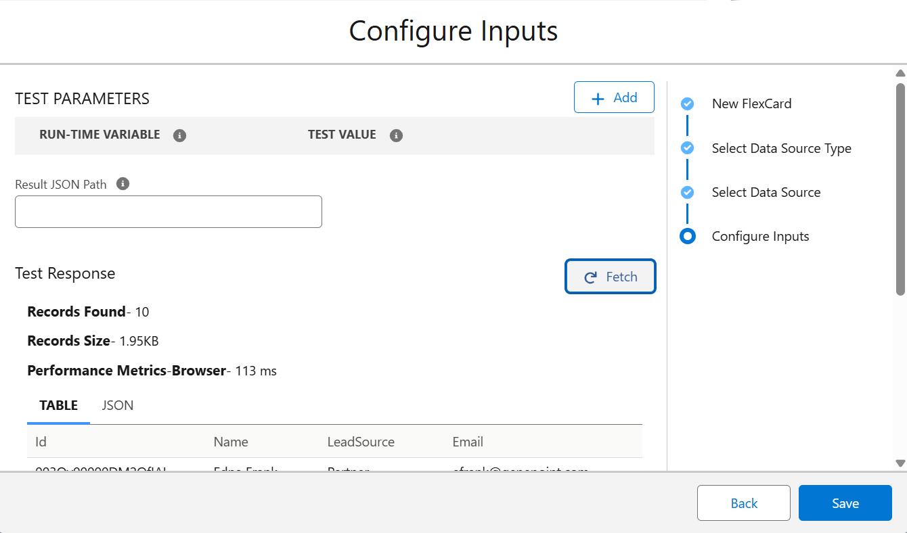
Task: Click into the Result JSON Path field
Action: tap(169, 212)
